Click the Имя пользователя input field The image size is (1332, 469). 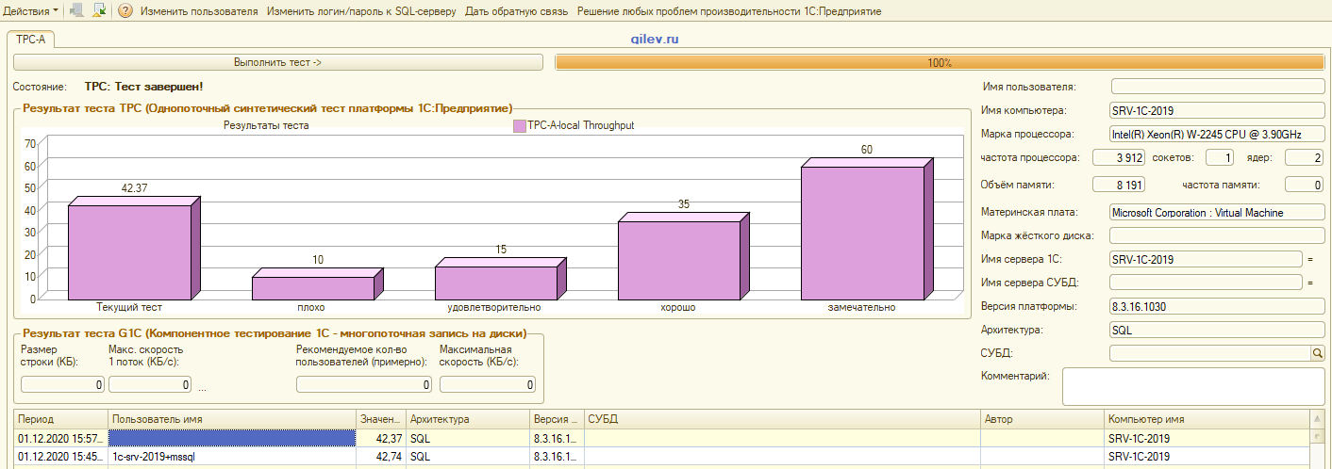click(1218, 87)
